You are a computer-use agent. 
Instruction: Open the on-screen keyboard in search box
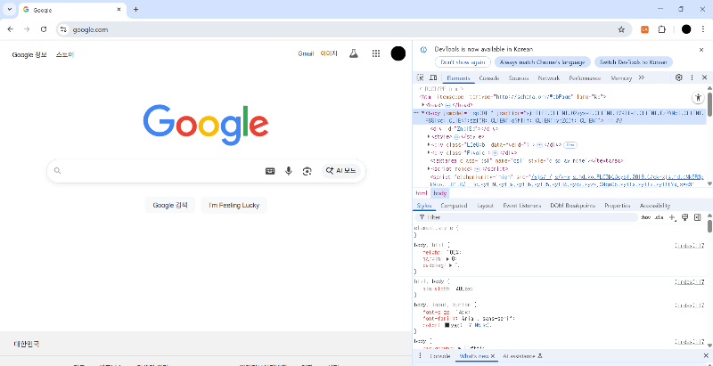270,171
